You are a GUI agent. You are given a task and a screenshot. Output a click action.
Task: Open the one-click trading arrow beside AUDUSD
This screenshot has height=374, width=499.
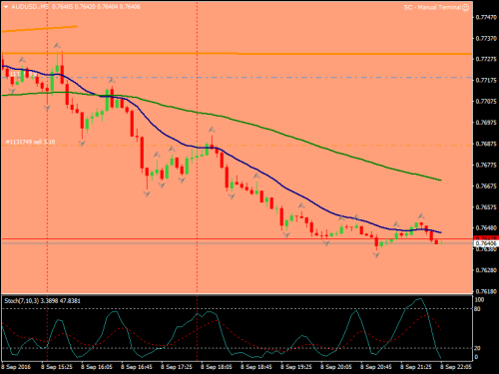(x=5, y=7)
